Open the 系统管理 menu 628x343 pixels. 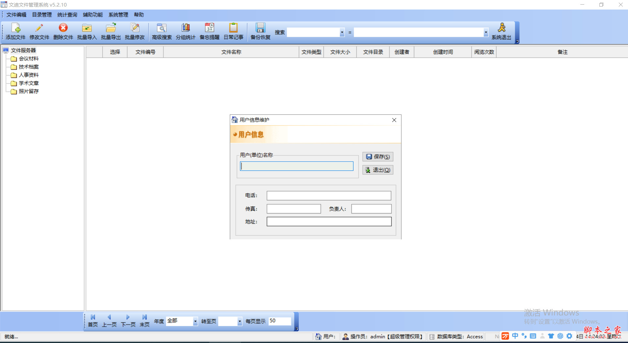[x=118, y=14]
